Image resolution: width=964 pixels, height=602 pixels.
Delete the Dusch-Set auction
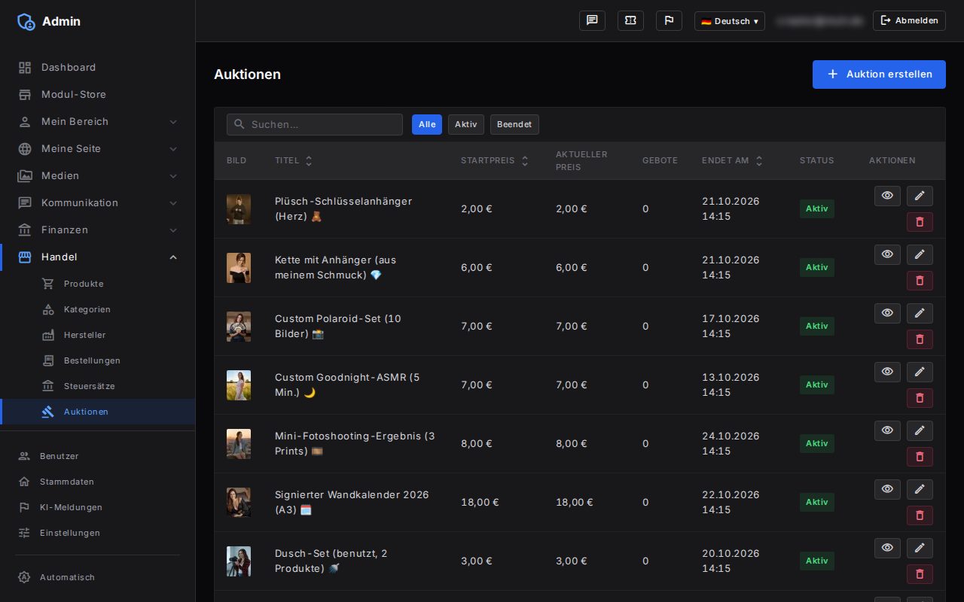pos(920,574)
